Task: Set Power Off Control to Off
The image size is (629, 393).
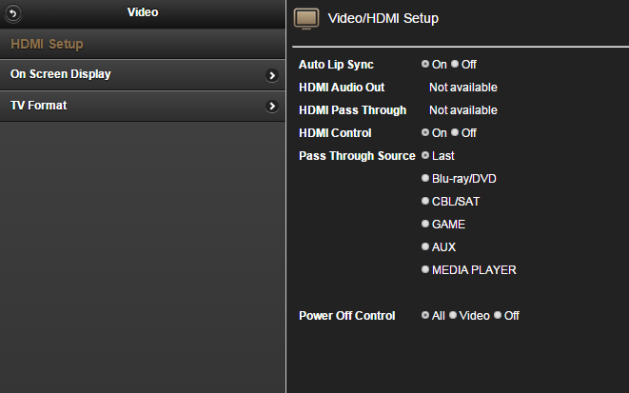Action: tap(498, 315)
